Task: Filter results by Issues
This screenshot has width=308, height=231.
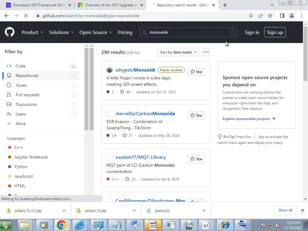Action: (x=41, y=85)
